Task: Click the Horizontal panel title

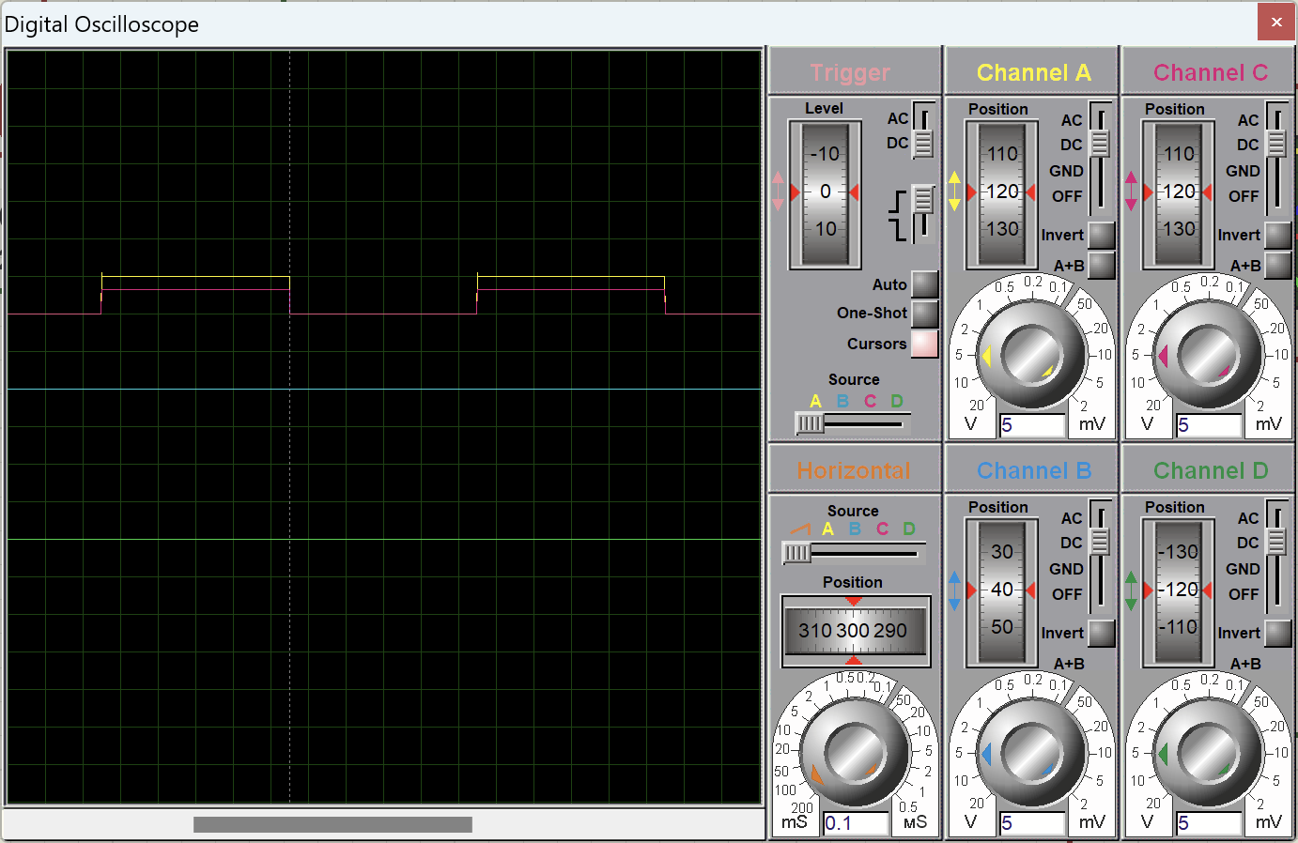Action: pos(854,470)
